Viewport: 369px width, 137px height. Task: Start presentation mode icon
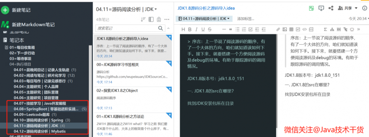coord(321,8)
